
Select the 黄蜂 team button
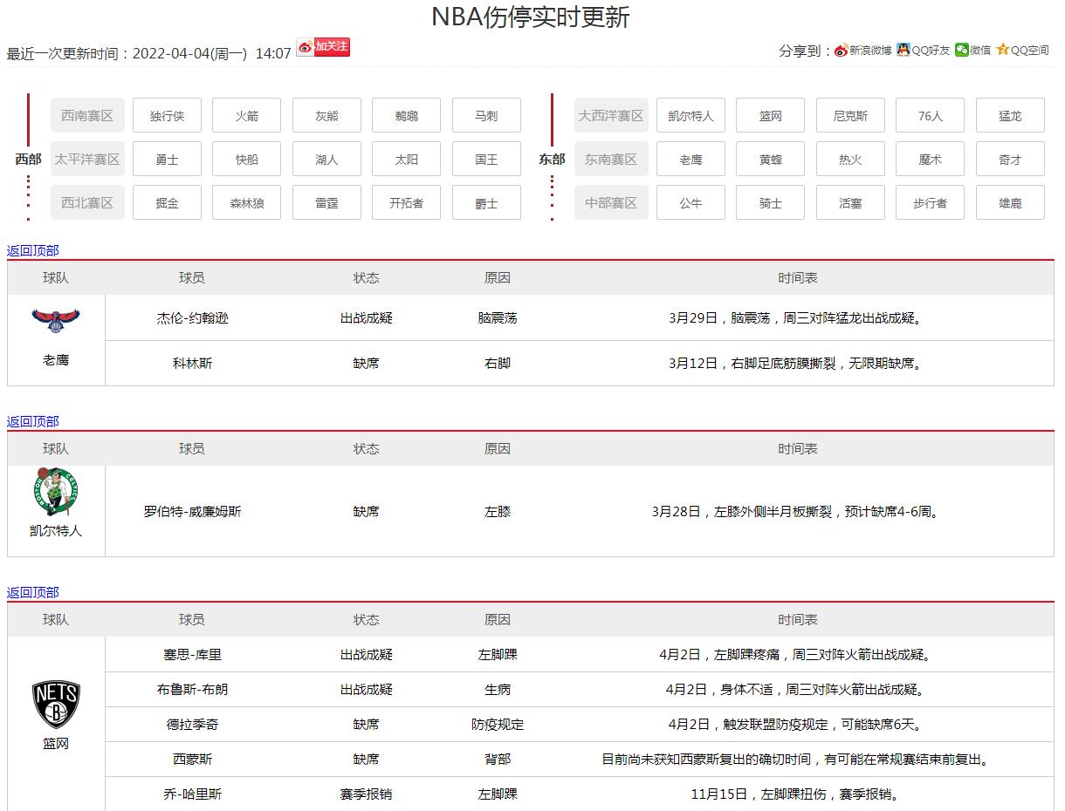[771, 159]
